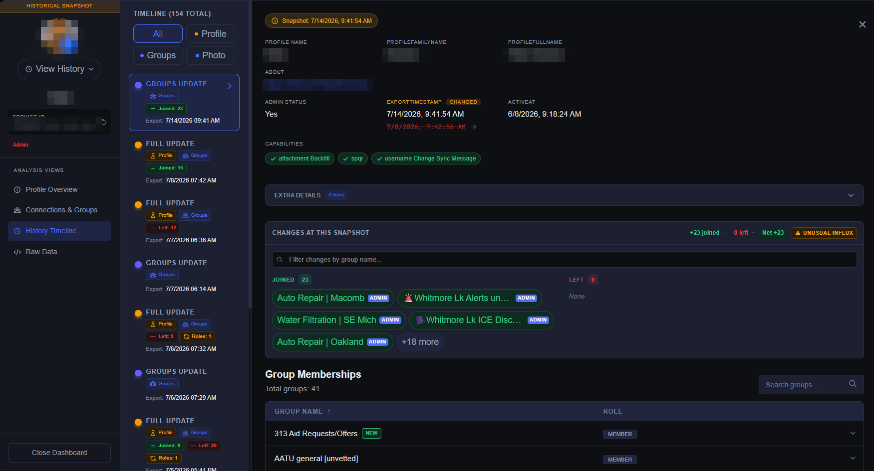Click the Filter changes by group name field
This screenshot has height=471, width=874.
[x=564, y=260]
